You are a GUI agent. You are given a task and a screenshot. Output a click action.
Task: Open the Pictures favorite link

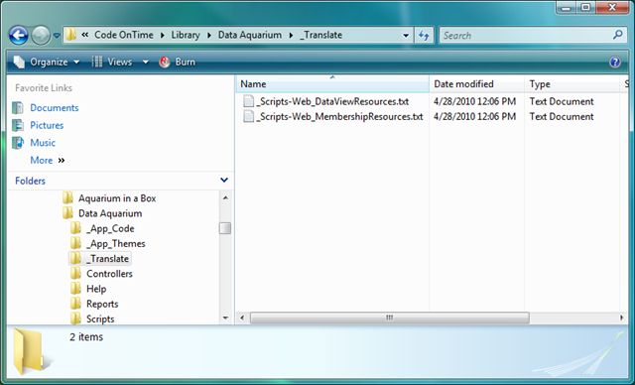(47, 125)
